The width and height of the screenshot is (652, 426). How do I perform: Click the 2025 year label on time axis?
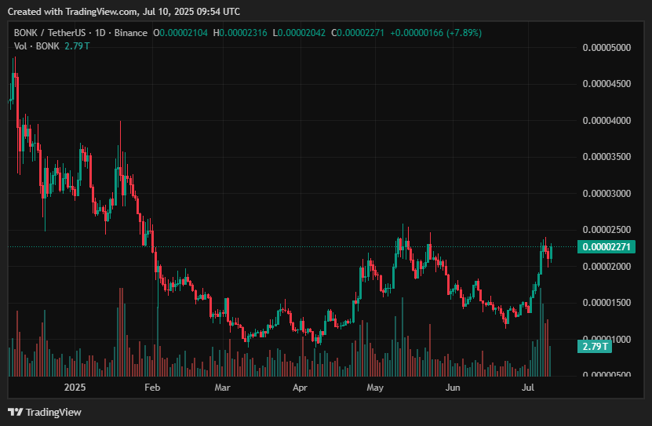click(75, 388)
